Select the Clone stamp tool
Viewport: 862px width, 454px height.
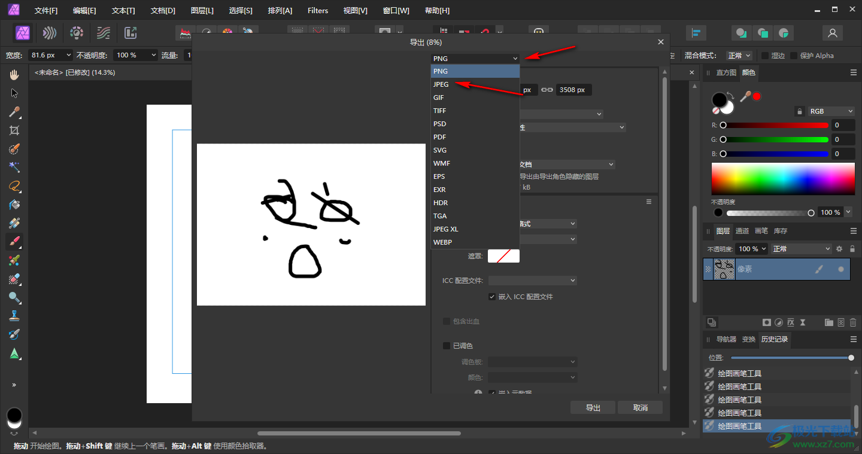click(14, 316)
